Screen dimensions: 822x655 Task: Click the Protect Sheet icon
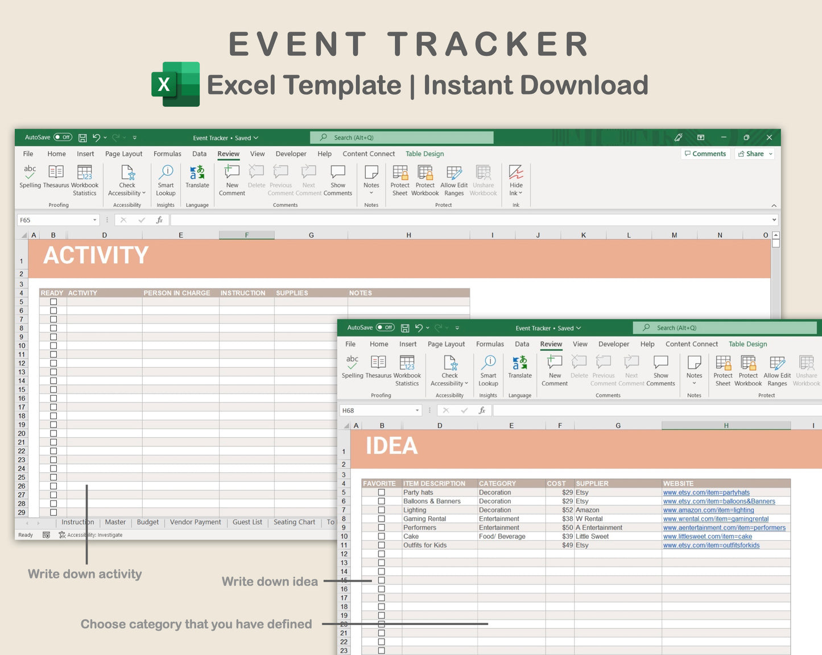pos(400,178)
